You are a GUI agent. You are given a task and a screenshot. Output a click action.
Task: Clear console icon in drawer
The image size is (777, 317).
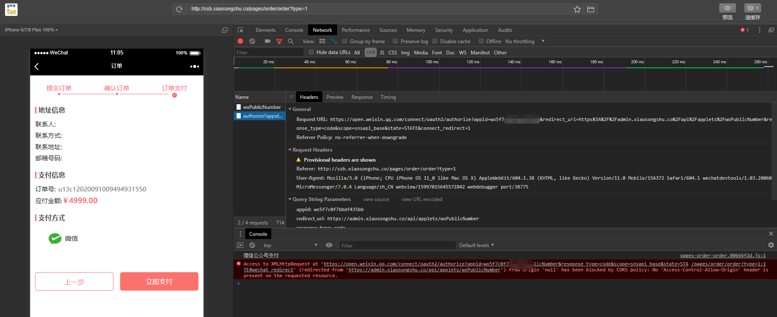point(252,245)
